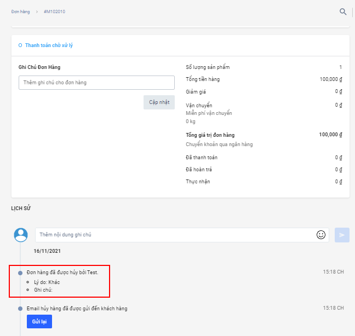Viewport: 355px width, 336px height.
Task: Click the send note arrow icon
Action: tap(342, 235)
